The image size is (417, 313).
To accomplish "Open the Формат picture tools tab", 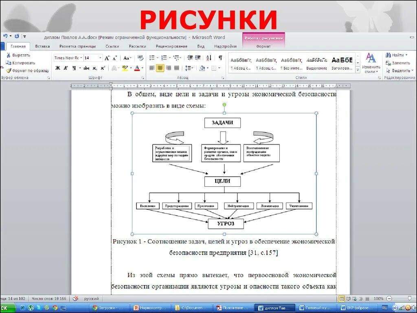I will coord(263,46).
